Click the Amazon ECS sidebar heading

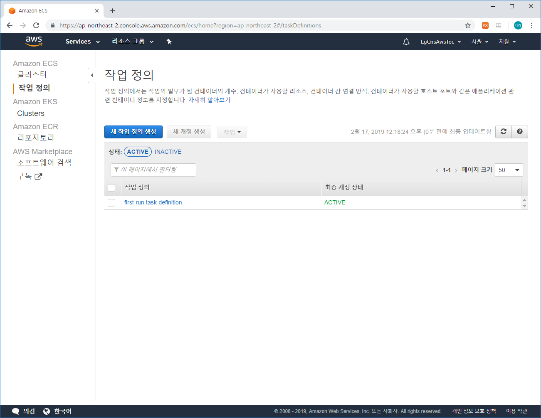tap(35, 64)
